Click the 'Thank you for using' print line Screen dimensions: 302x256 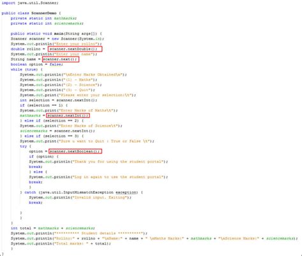pyautogui.click(x=98, y=162)
